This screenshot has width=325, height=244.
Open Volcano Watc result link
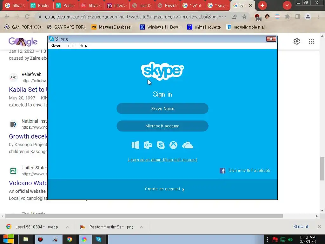(x=28, y=183)
